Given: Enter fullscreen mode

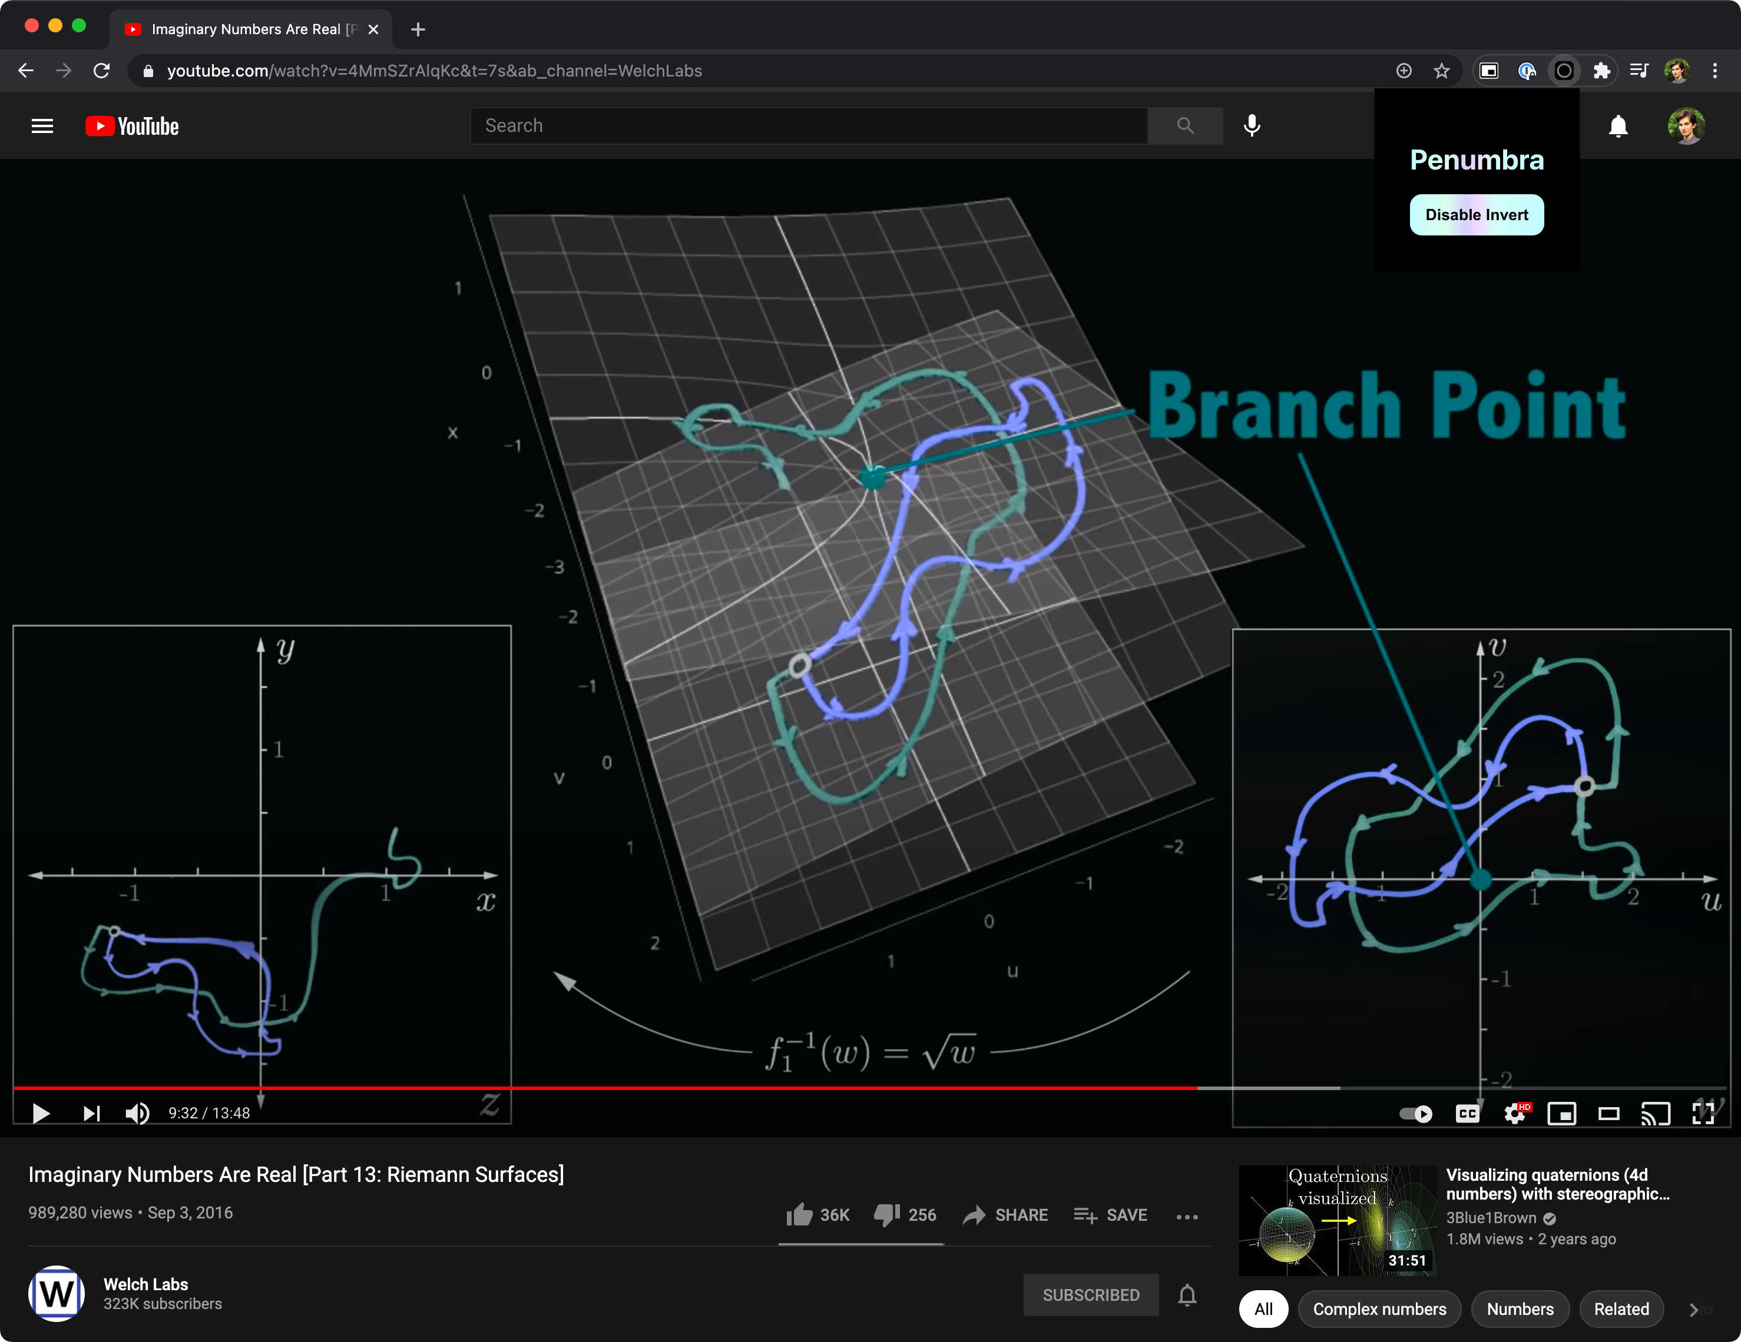Looking at the screenshot, I should pyautogui.click(x=1703, y=1114).
